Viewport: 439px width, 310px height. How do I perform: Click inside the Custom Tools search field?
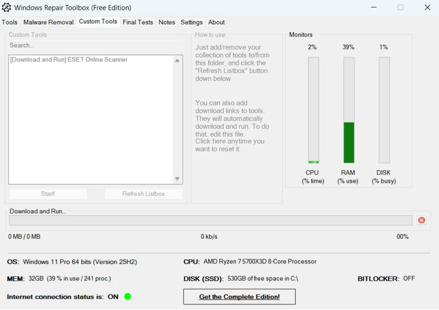[x=95, y=45]
